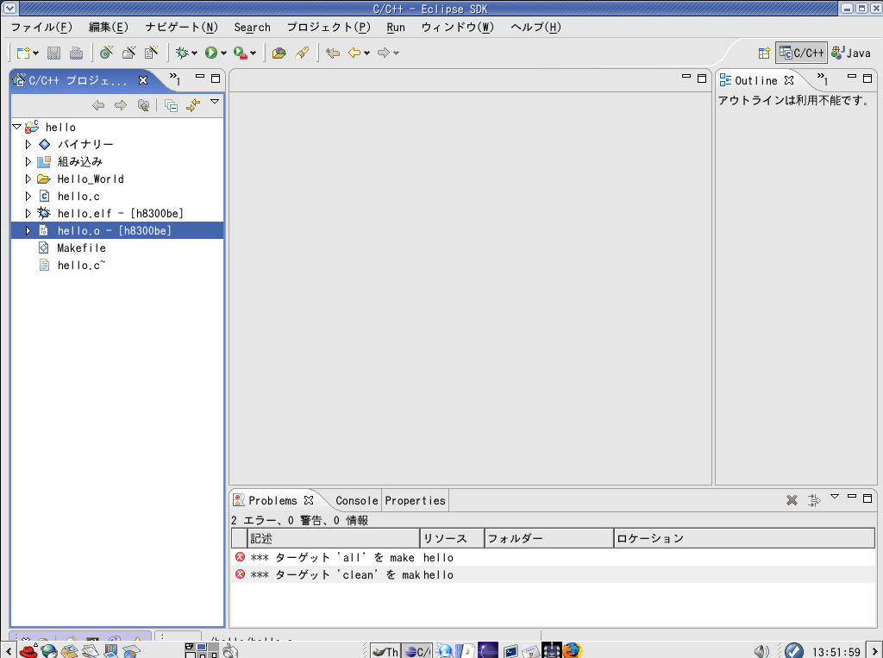Open the Run menu
883x658 pixels.
[396, 28]
